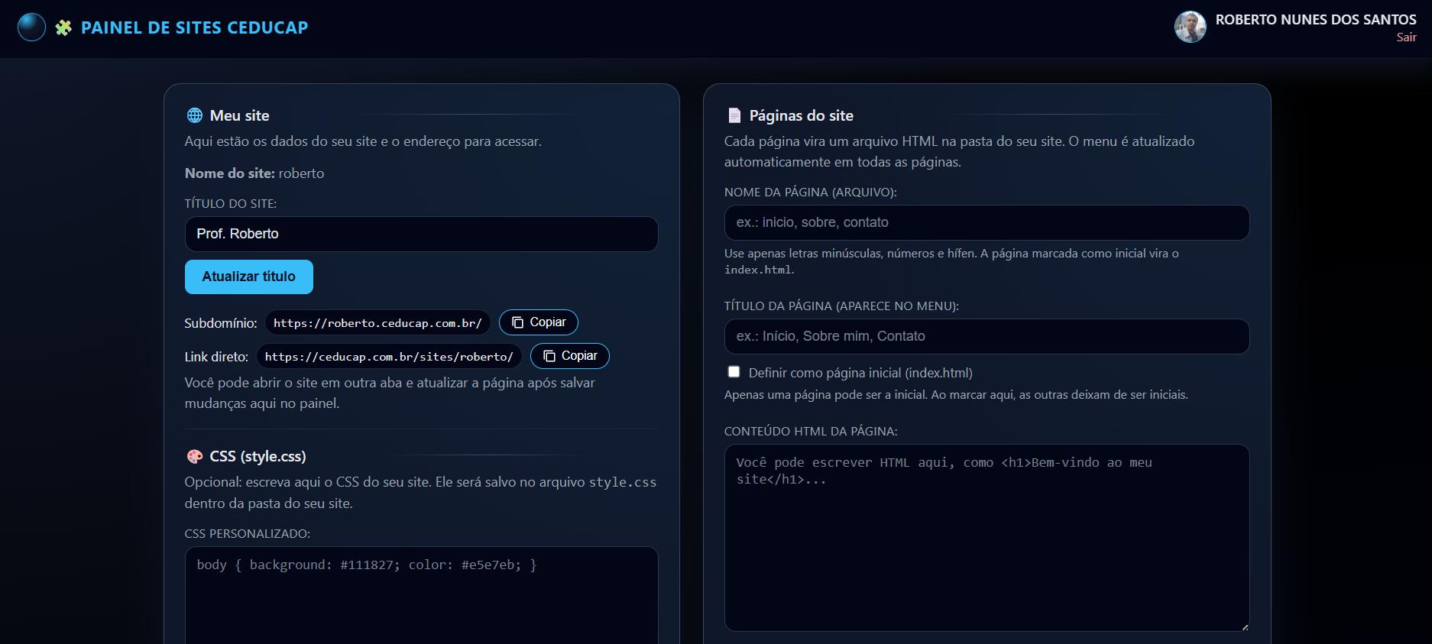Copy the subdomain URL with Copiar button
This screenshot has height=644, width=1432.
coord(539,322)
